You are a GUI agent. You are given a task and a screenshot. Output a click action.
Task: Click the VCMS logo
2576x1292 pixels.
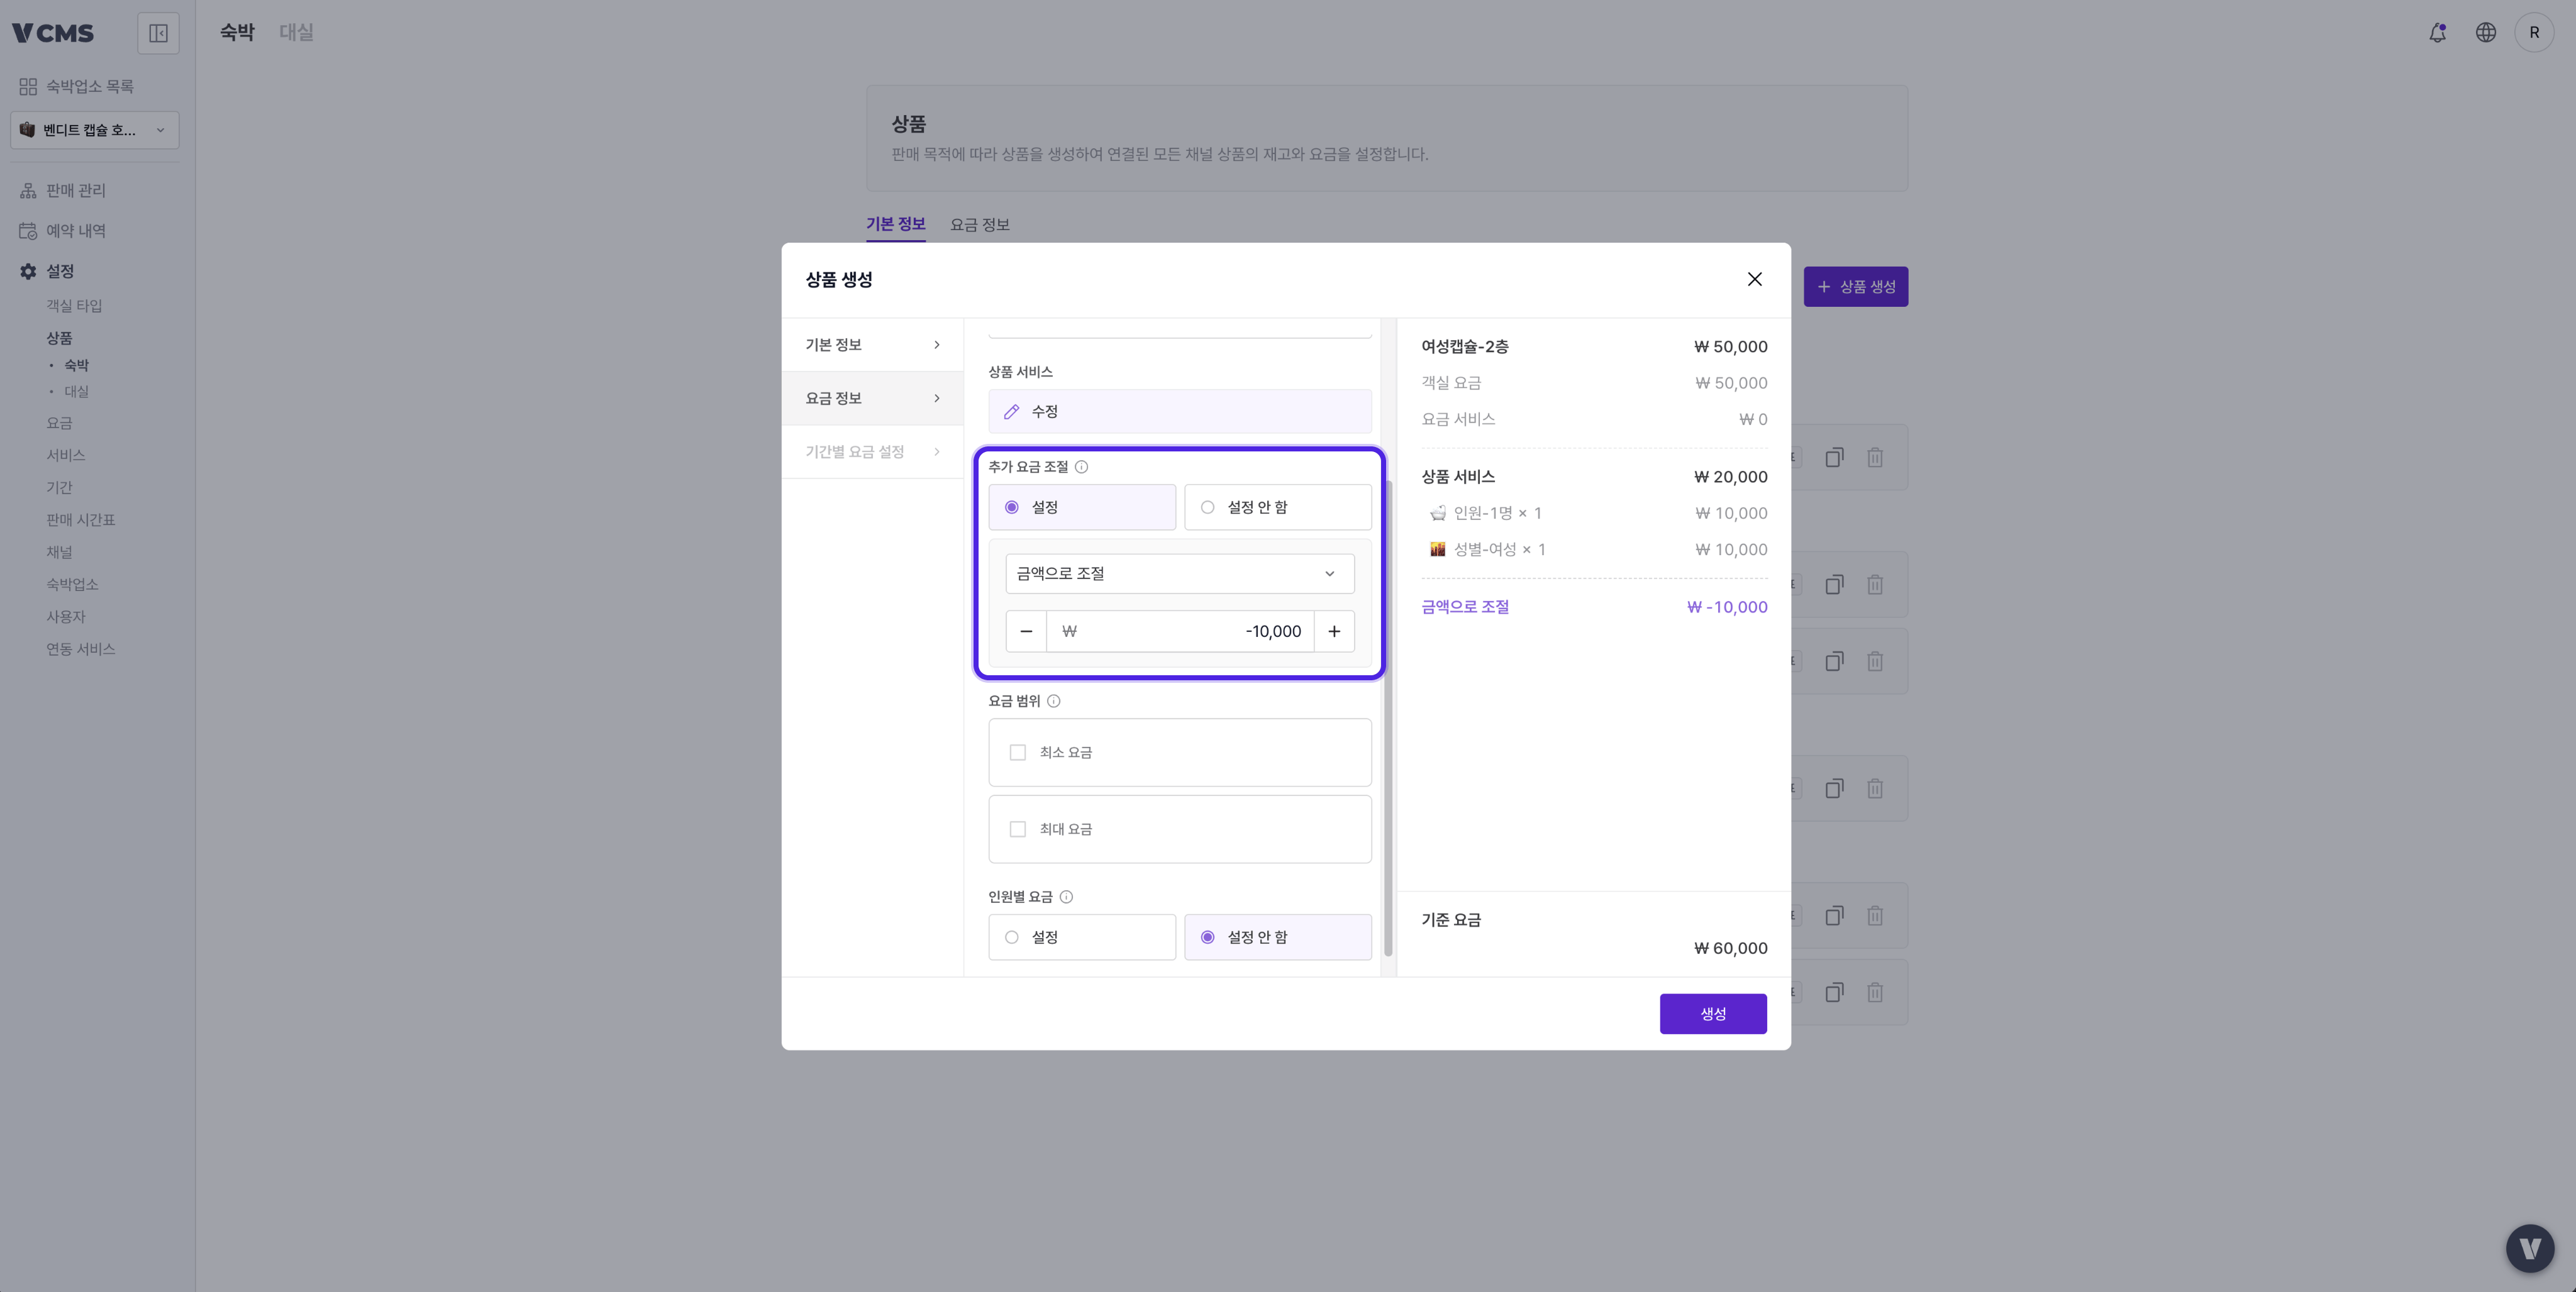click(53, 33)
